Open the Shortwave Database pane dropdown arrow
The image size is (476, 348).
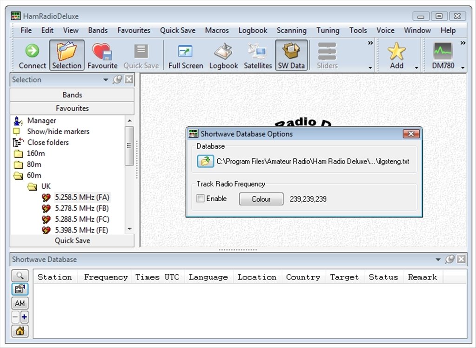tap(438, 259)
